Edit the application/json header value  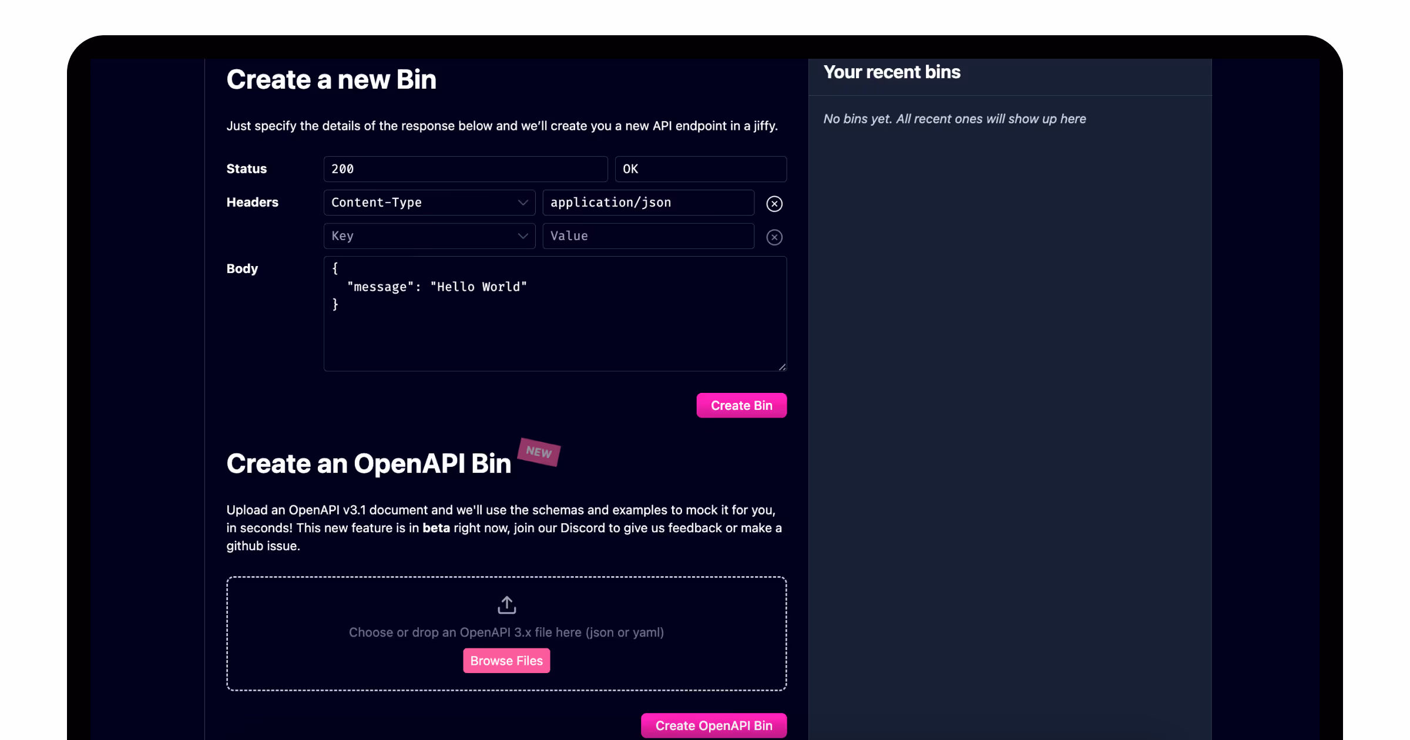pos(647,203)
